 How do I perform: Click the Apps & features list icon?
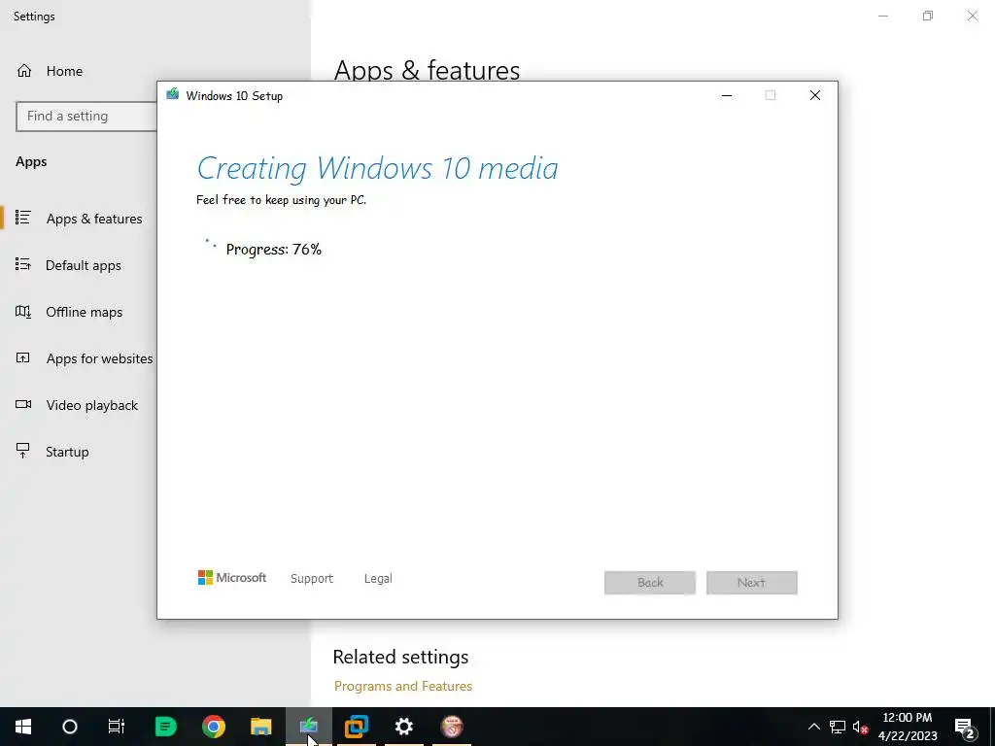pyautogui.click(x=23, y=218)
